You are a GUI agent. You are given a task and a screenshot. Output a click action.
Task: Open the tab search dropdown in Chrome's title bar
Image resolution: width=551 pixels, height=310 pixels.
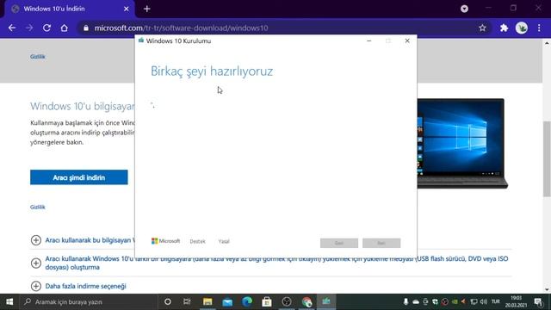[464, 9]
